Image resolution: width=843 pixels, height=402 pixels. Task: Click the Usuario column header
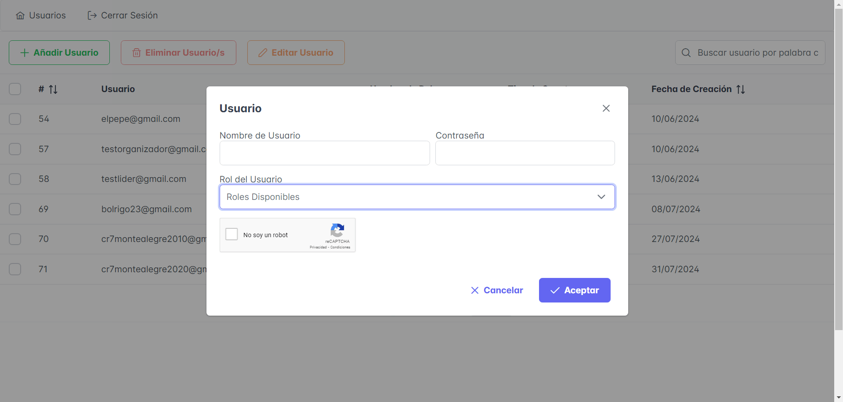tap(118, 89)
